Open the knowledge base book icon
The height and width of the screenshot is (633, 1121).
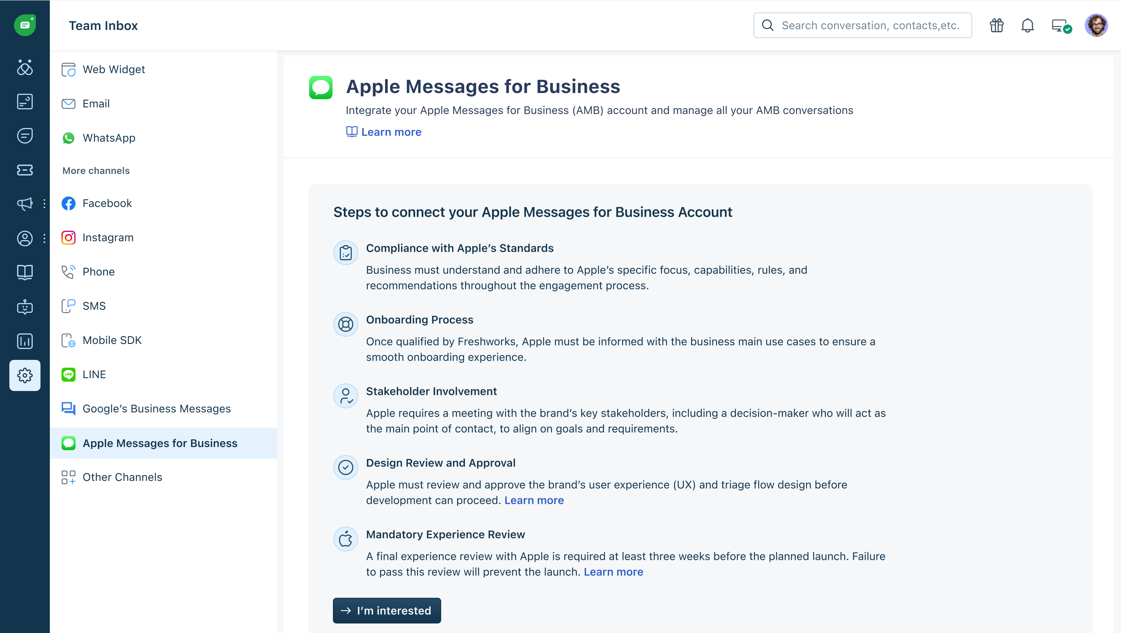25,273
